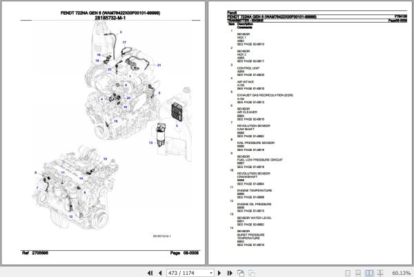Click the 'Ref 2705696' footer text
414x277 pixels.
click(35, 253)
